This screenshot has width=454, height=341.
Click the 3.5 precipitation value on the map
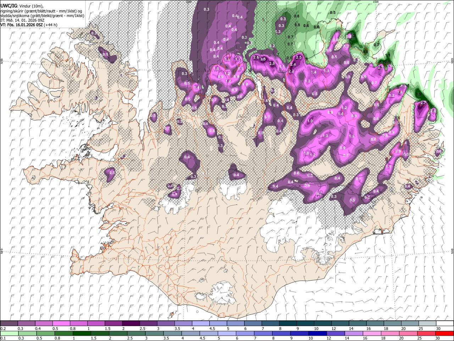[x=263, y=59]
